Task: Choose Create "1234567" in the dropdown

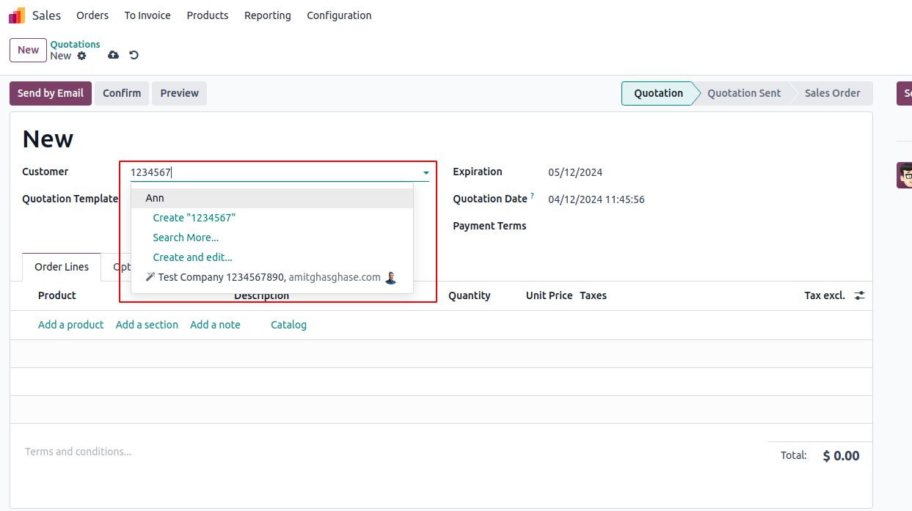Action: [194, 218]
